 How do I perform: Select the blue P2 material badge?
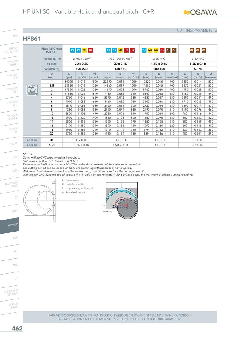[x=79, y=50]
